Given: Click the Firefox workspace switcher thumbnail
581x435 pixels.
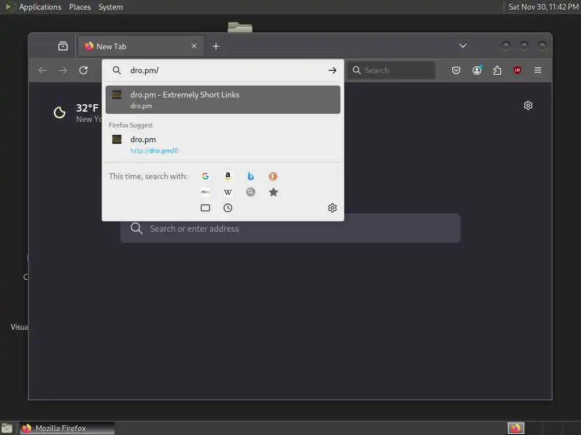Looking at the screenshot, I should [516, 428].
